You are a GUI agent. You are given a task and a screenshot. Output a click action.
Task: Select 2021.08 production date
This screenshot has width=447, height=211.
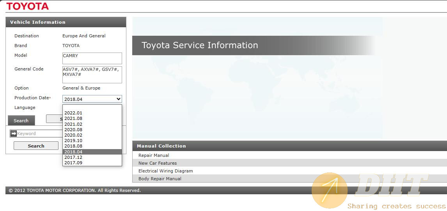[92, 118]
